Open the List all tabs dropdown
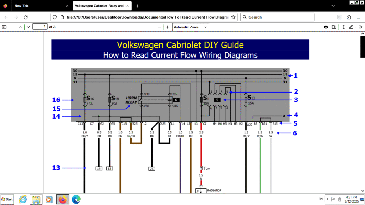365x205 pixels. [333, 6]
